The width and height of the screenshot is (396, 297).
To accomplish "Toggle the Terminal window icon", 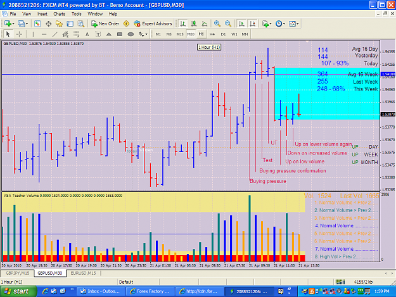I will click(70, 23).
